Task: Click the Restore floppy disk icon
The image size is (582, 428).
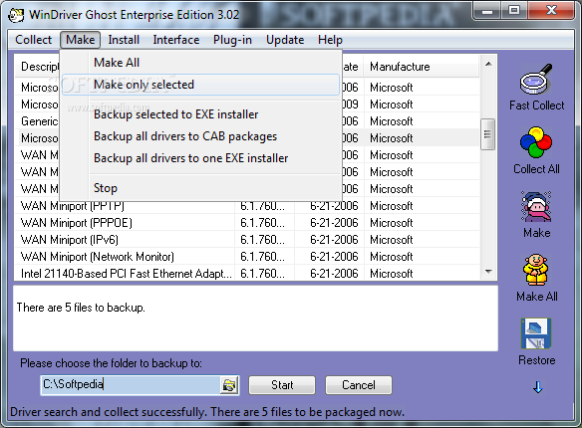Action: click(536, 333)
